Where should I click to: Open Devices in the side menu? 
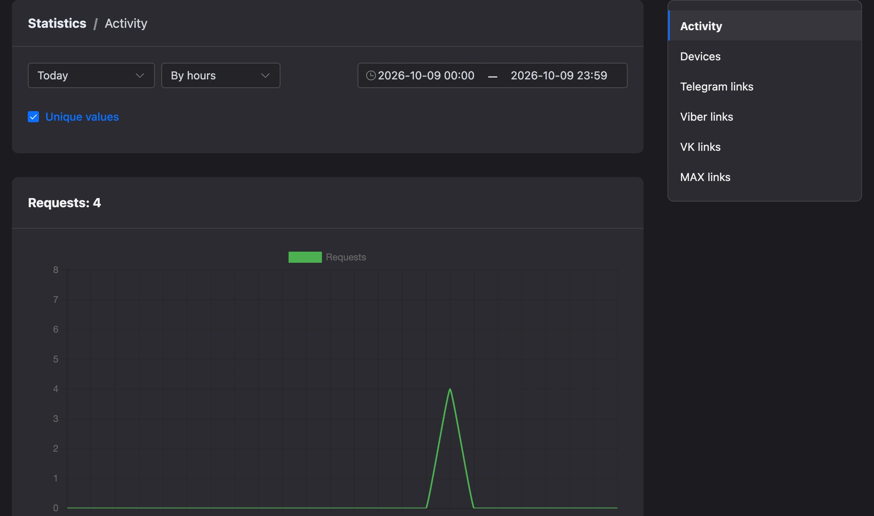click(764, 56)
